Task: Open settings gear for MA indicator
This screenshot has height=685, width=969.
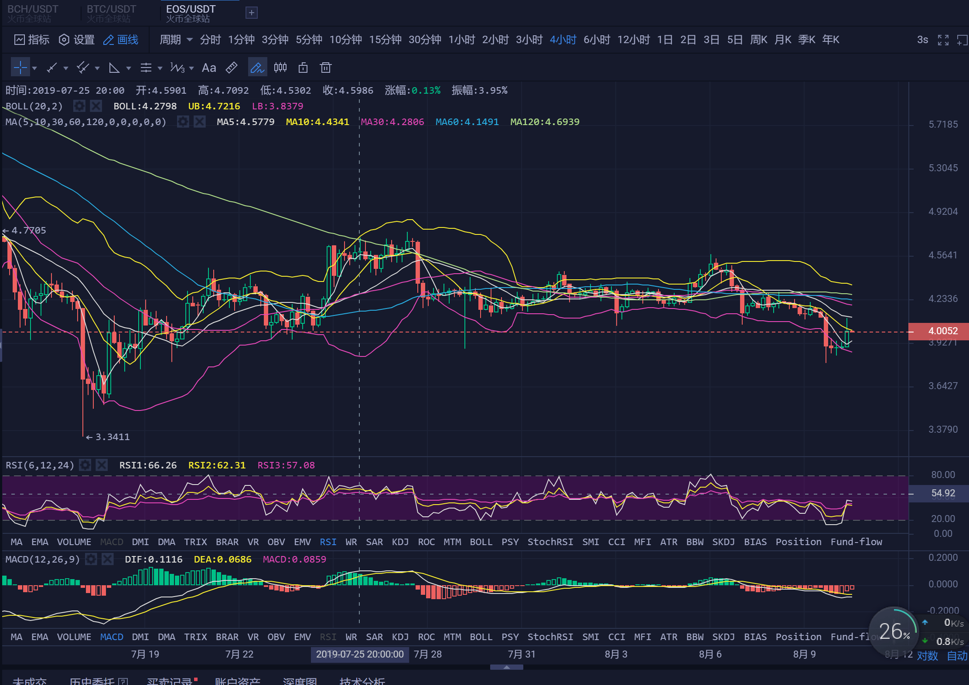Action: [x=183, y=122]
